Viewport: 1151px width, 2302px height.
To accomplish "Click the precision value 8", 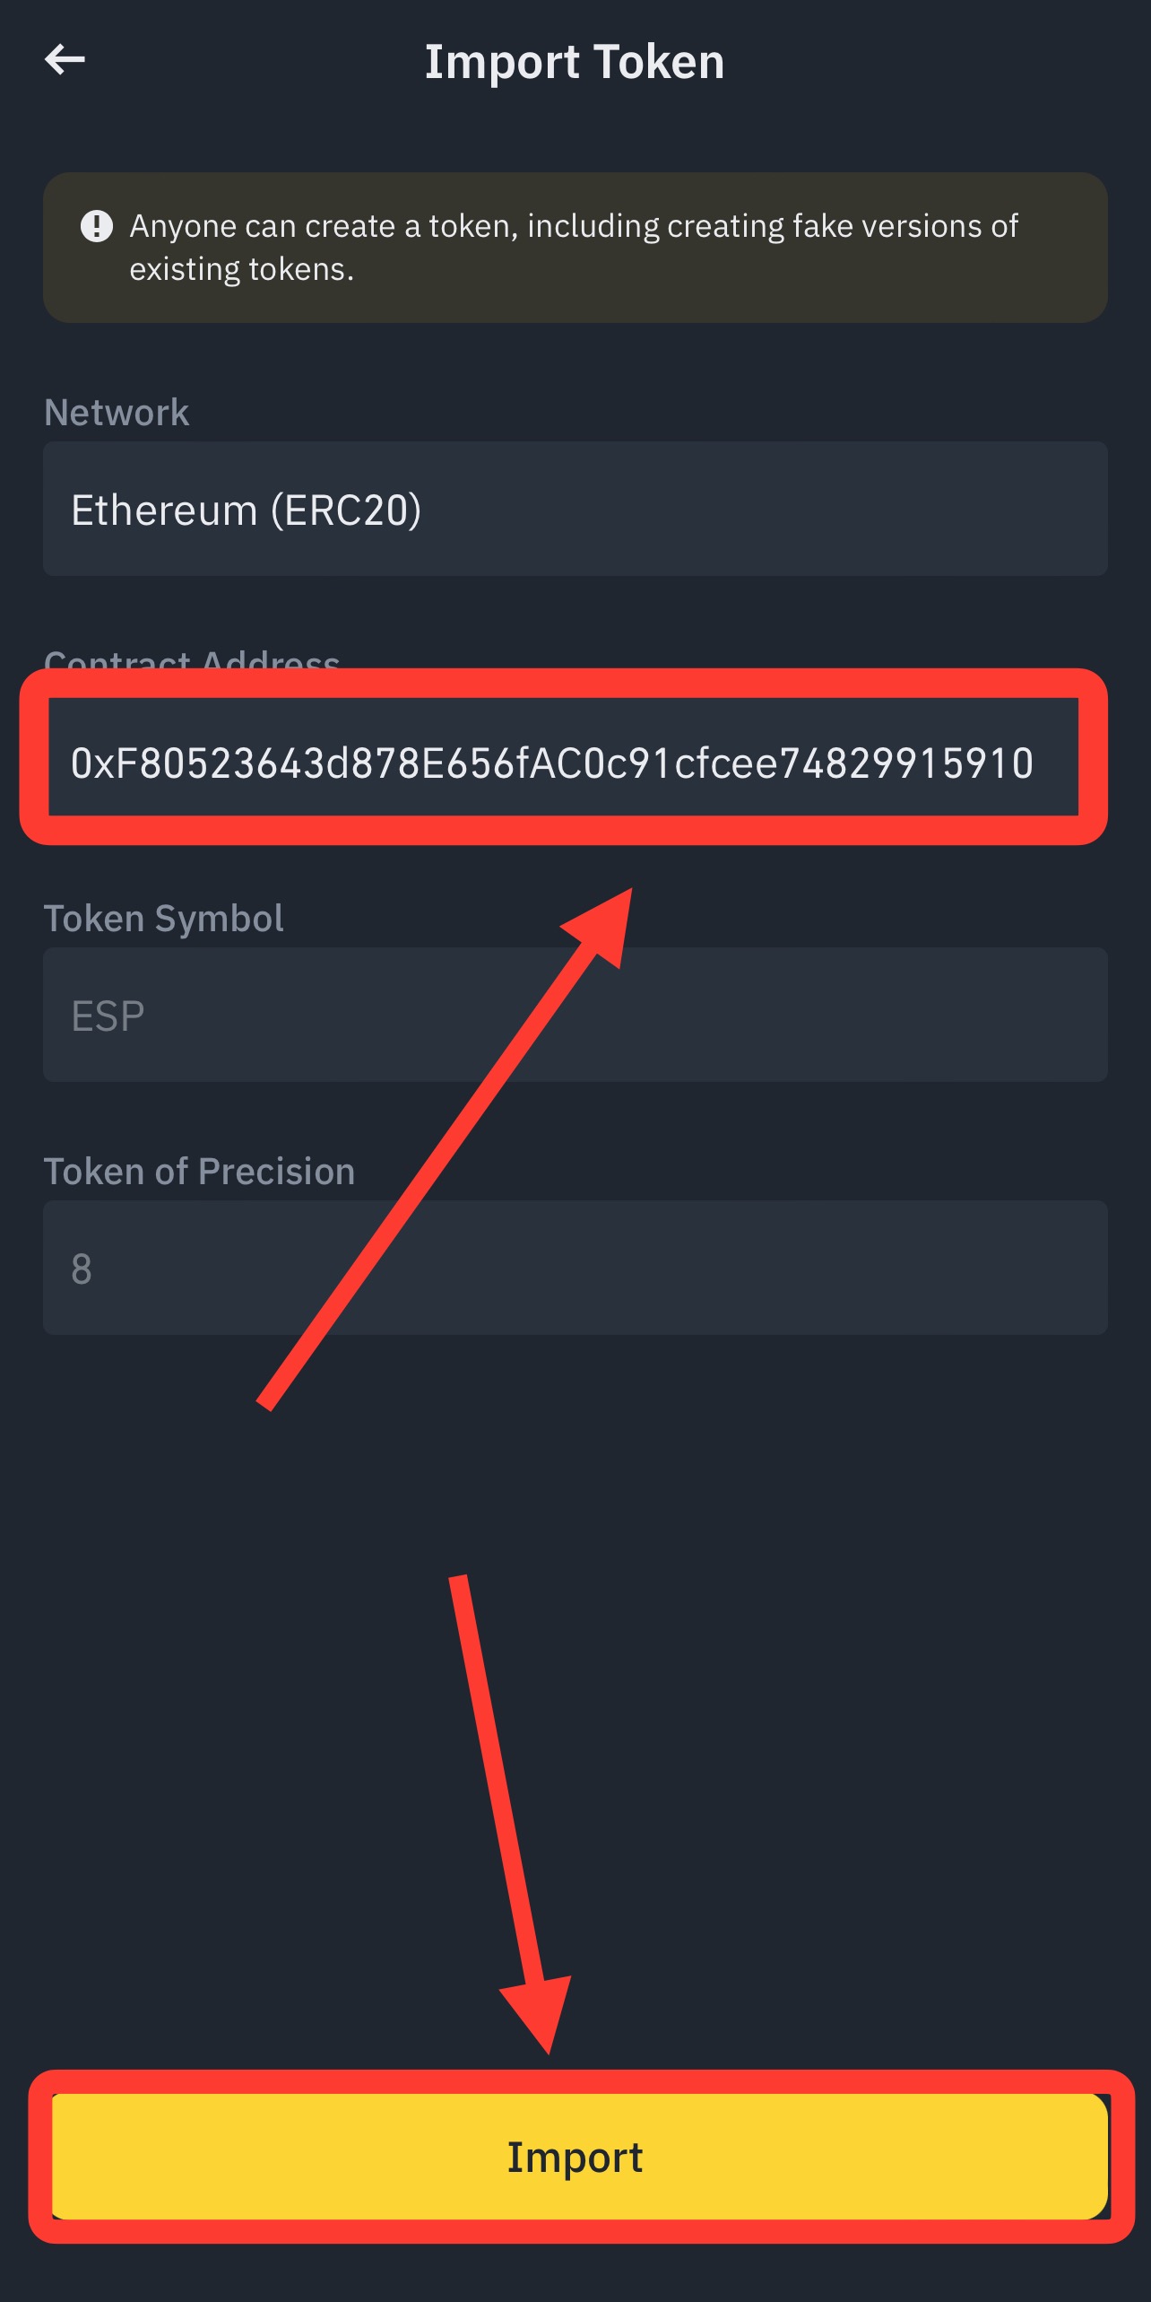I will point(82,1269).
